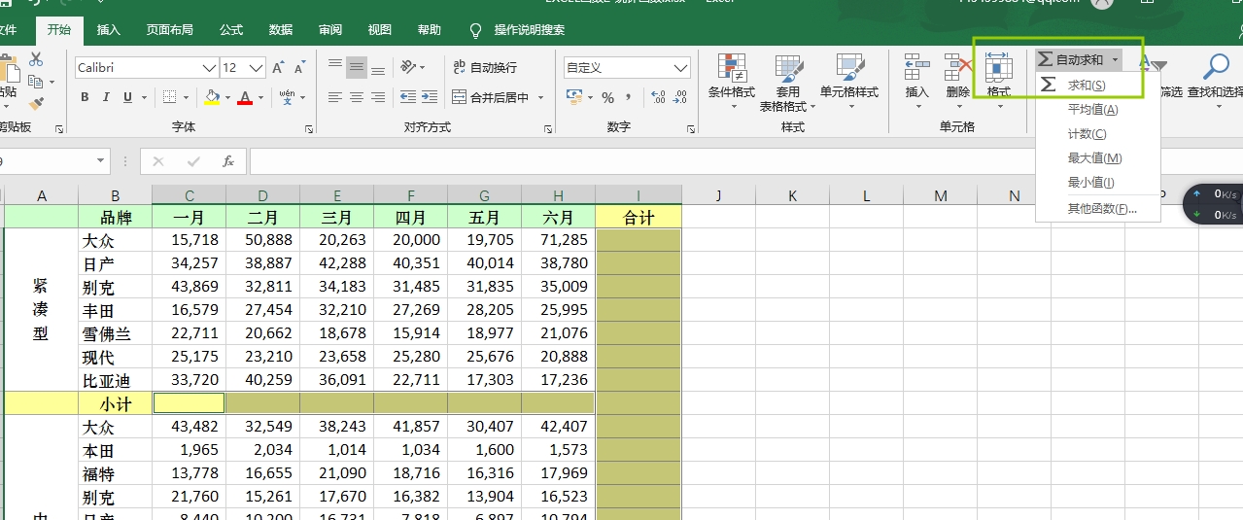
Task: Choose 计数(C) menu item
Action: point(1098,134)
